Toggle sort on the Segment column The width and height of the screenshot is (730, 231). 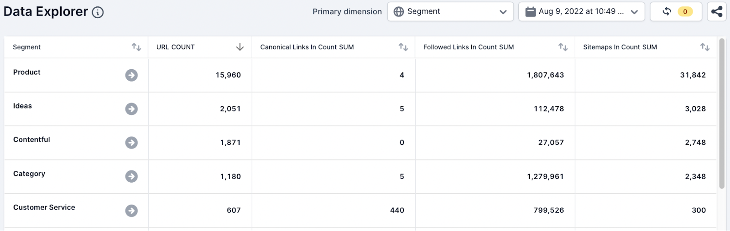pos(136,47)
